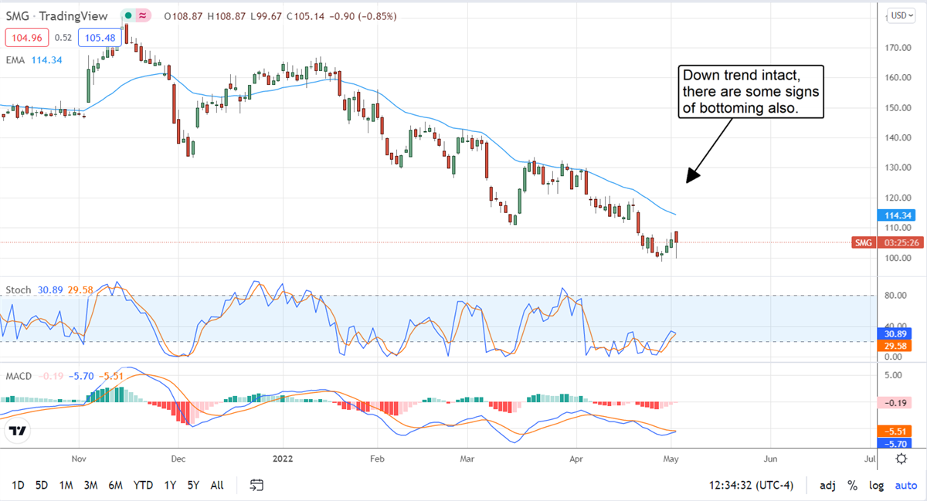Click the pink approximate data icon
927x501 pixels.
(142, 15)
